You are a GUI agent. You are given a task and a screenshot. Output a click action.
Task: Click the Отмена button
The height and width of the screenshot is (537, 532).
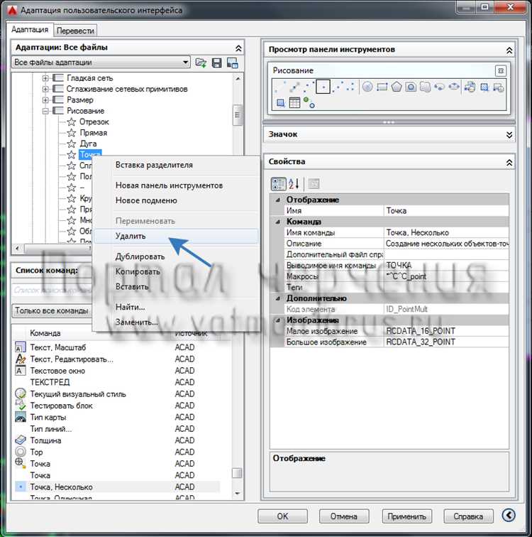pyautogui.click(x=344, y=516)
